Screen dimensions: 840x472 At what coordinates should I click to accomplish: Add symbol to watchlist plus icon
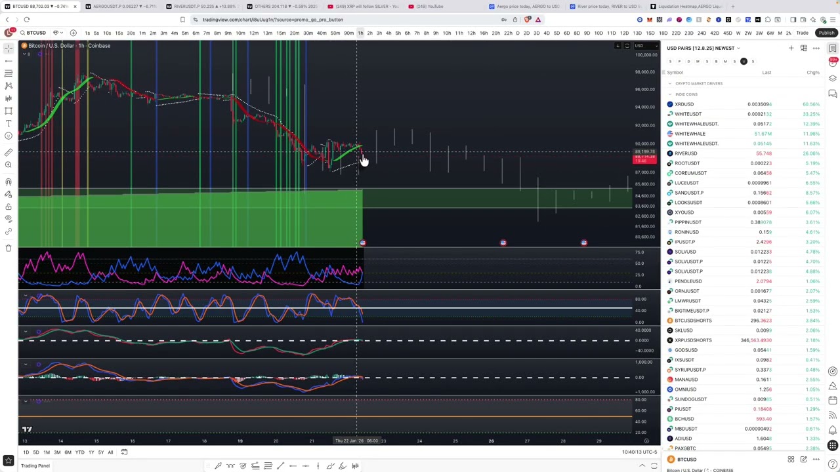pos(791,48)
